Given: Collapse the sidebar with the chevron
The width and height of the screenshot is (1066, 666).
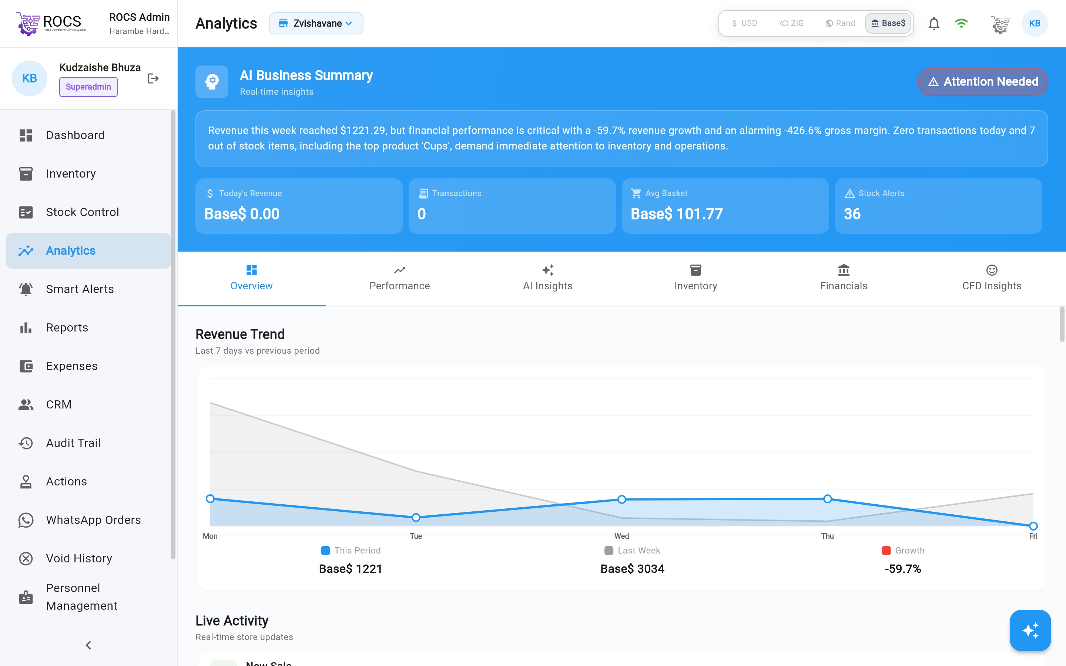Looking at the screenshot, I should 88,645.
